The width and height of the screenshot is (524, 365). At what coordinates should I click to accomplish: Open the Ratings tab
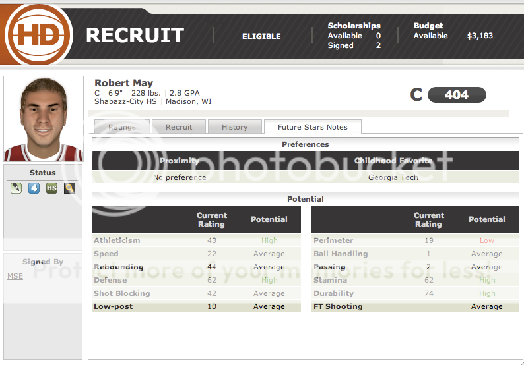(x=121, y=127)
